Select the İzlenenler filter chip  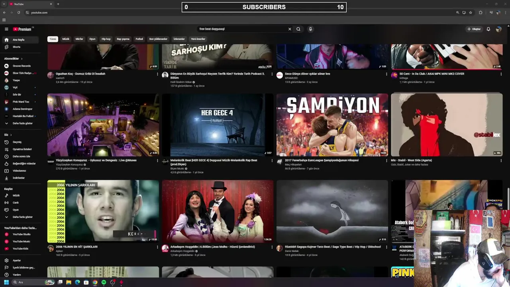(179, 39)
